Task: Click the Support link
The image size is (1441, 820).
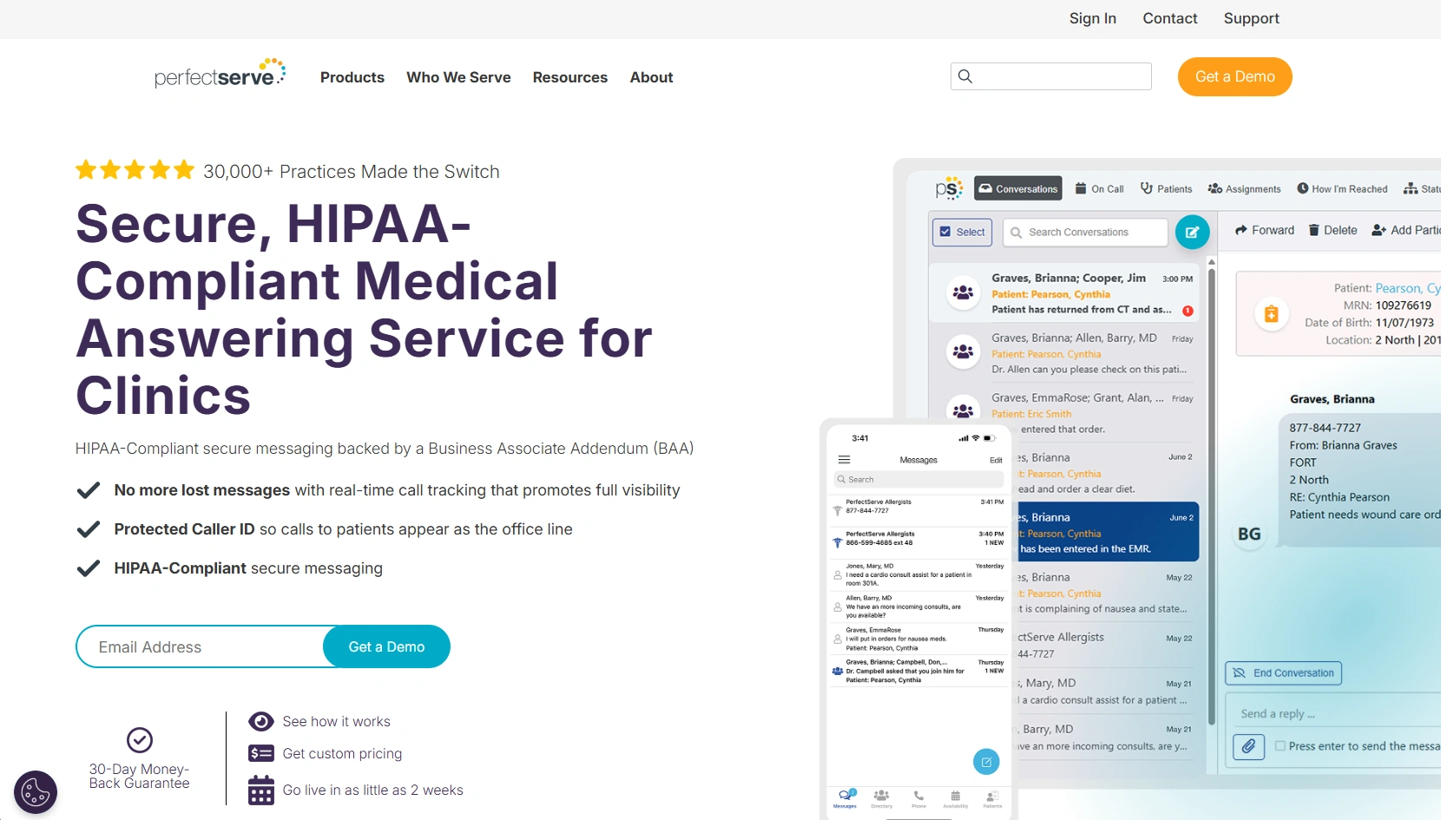Action: [x=1252, y=18]
